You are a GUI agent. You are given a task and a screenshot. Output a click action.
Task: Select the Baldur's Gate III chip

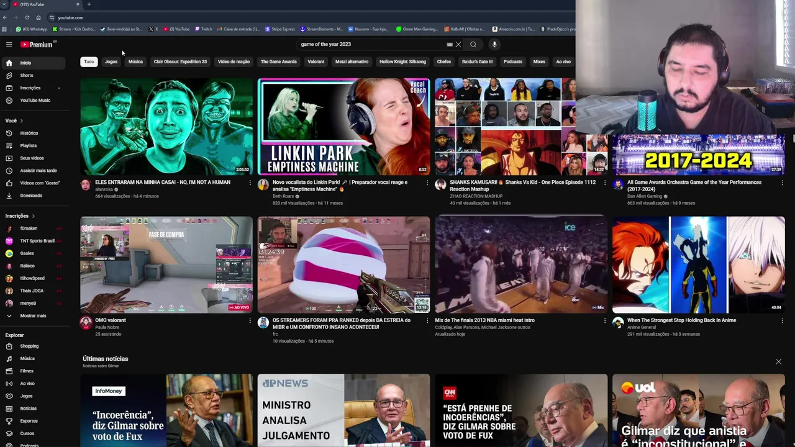coord(477,61)
